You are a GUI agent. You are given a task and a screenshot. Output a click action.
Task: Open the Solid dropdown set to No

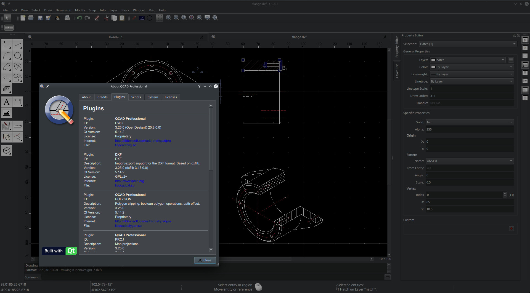coord(470,122)
